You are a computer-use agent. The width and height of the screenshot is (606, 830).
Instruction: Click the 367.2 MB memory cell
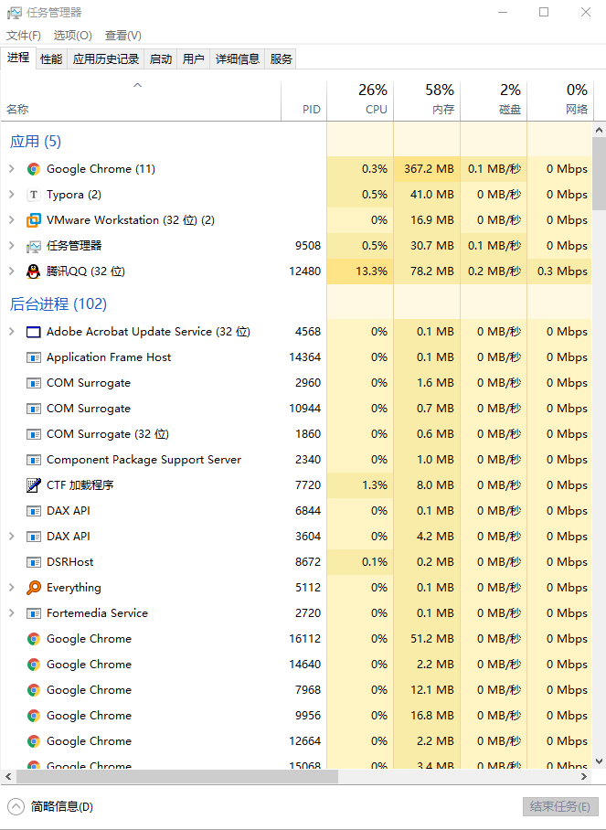[x=427, y=169]
